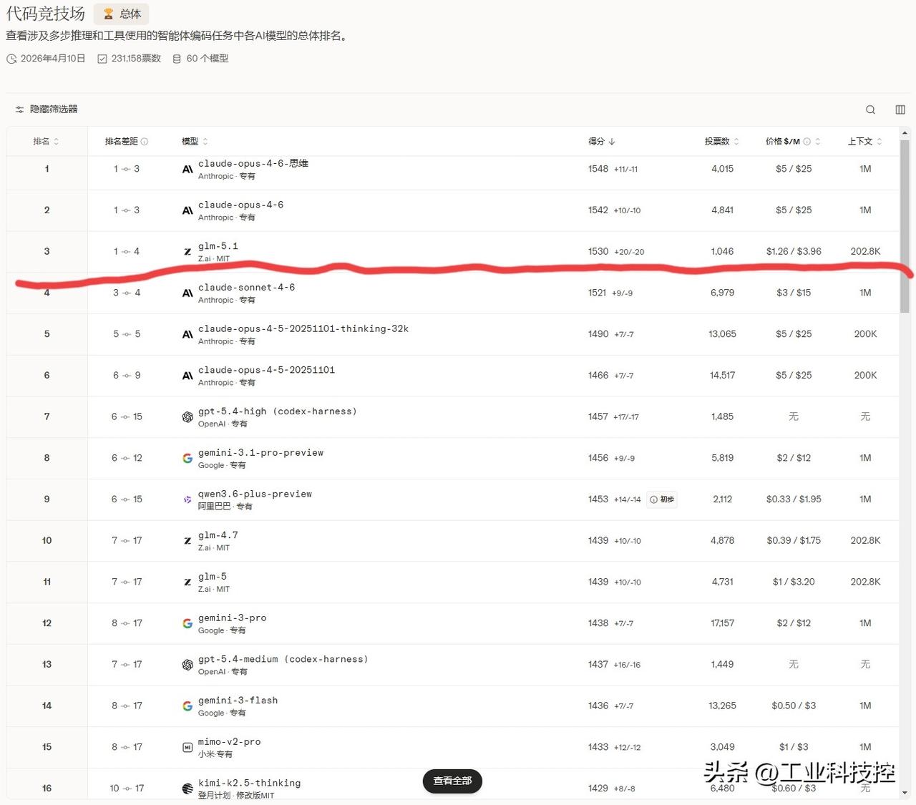The height and width of the screenshot is (805, 916).
Task: Click the 查看全部 button
Action: pos(452,781)
